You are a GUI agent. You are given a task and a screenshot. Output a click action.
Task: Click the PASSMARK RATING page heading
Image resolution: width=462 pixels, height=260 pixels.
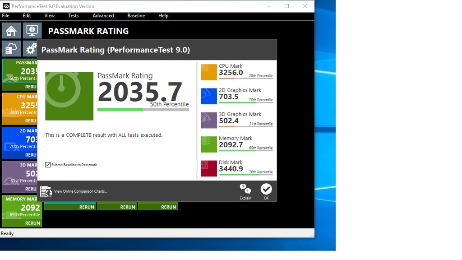pos(88,31)
